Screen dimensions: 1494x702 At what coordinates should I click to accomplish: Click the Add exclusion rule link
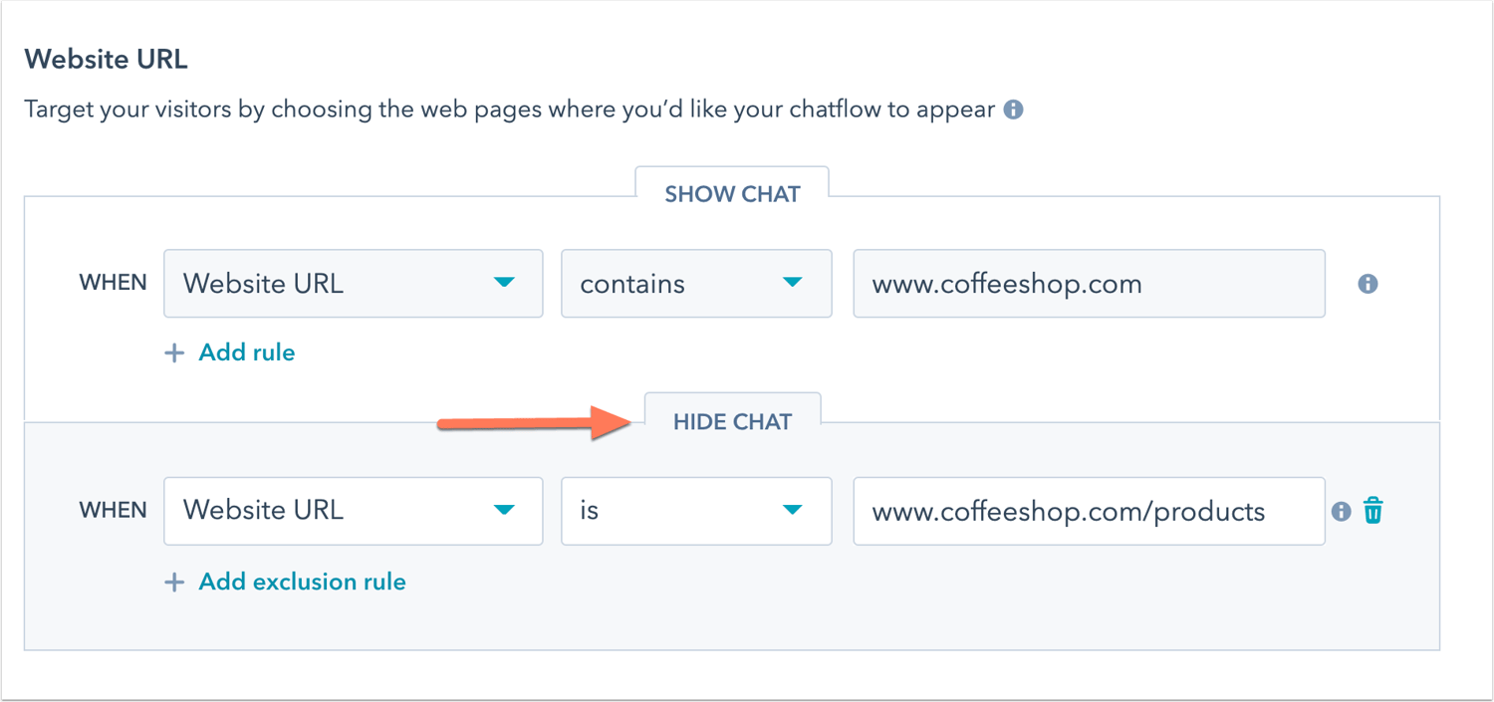point(301,582)
